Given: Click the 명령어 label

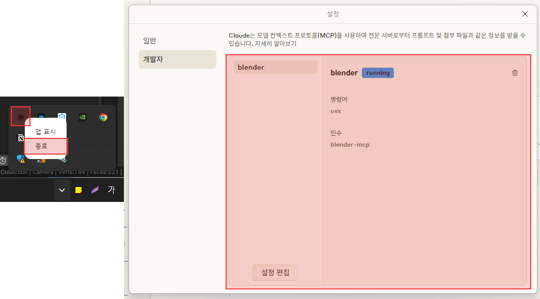Looking at the screenshot, I should tap(339, 99).
